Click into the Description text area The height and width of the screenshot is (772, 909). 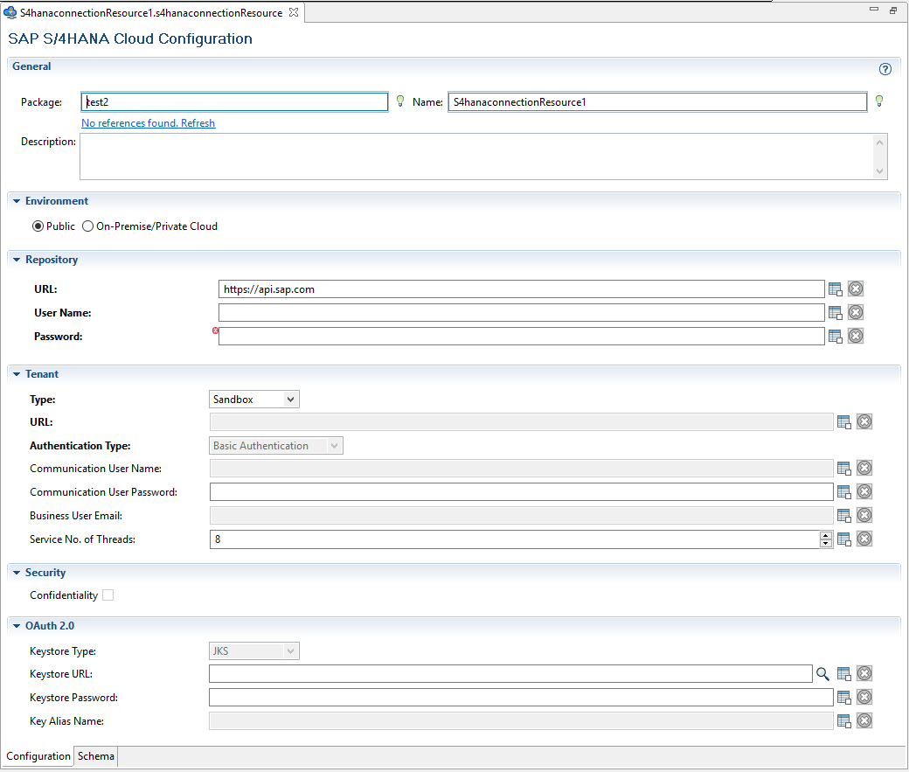pyautogui.click(x=476, y=156)
